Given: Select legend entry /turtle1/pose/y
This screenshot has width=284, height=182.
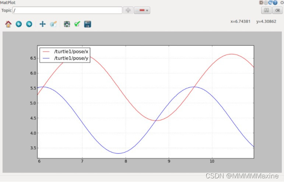Looking at the screenshot, I should point(71,58).
